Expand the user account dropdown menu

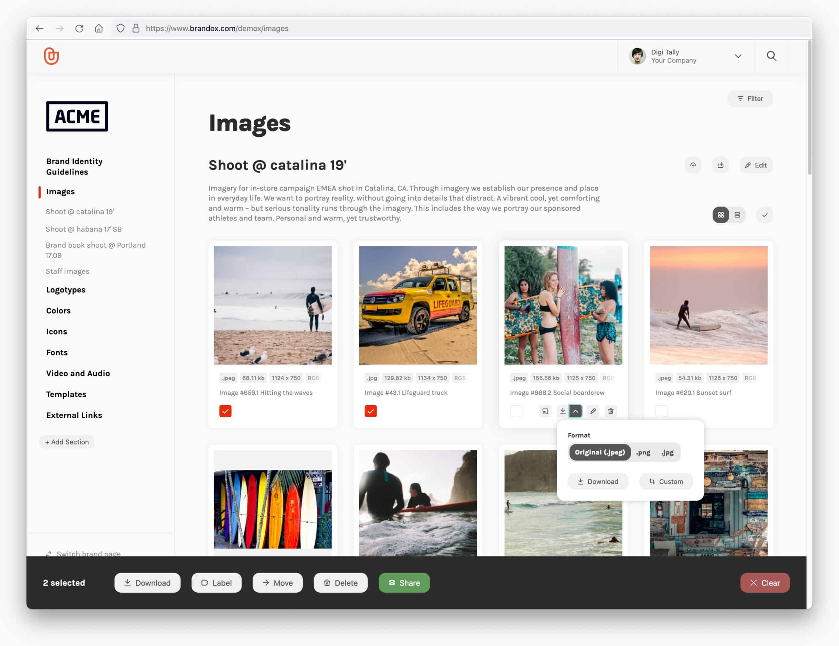tap(737, 56)
